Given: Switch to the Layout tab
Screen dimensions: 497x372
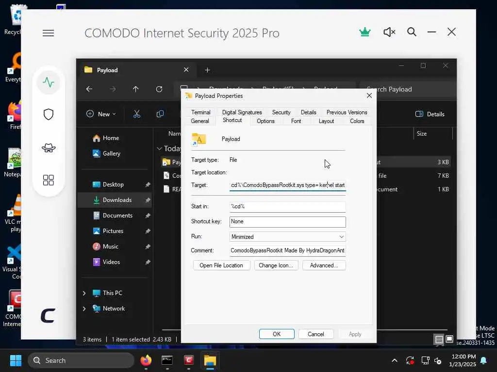Looking at the screenshot, I should [326, 121].
